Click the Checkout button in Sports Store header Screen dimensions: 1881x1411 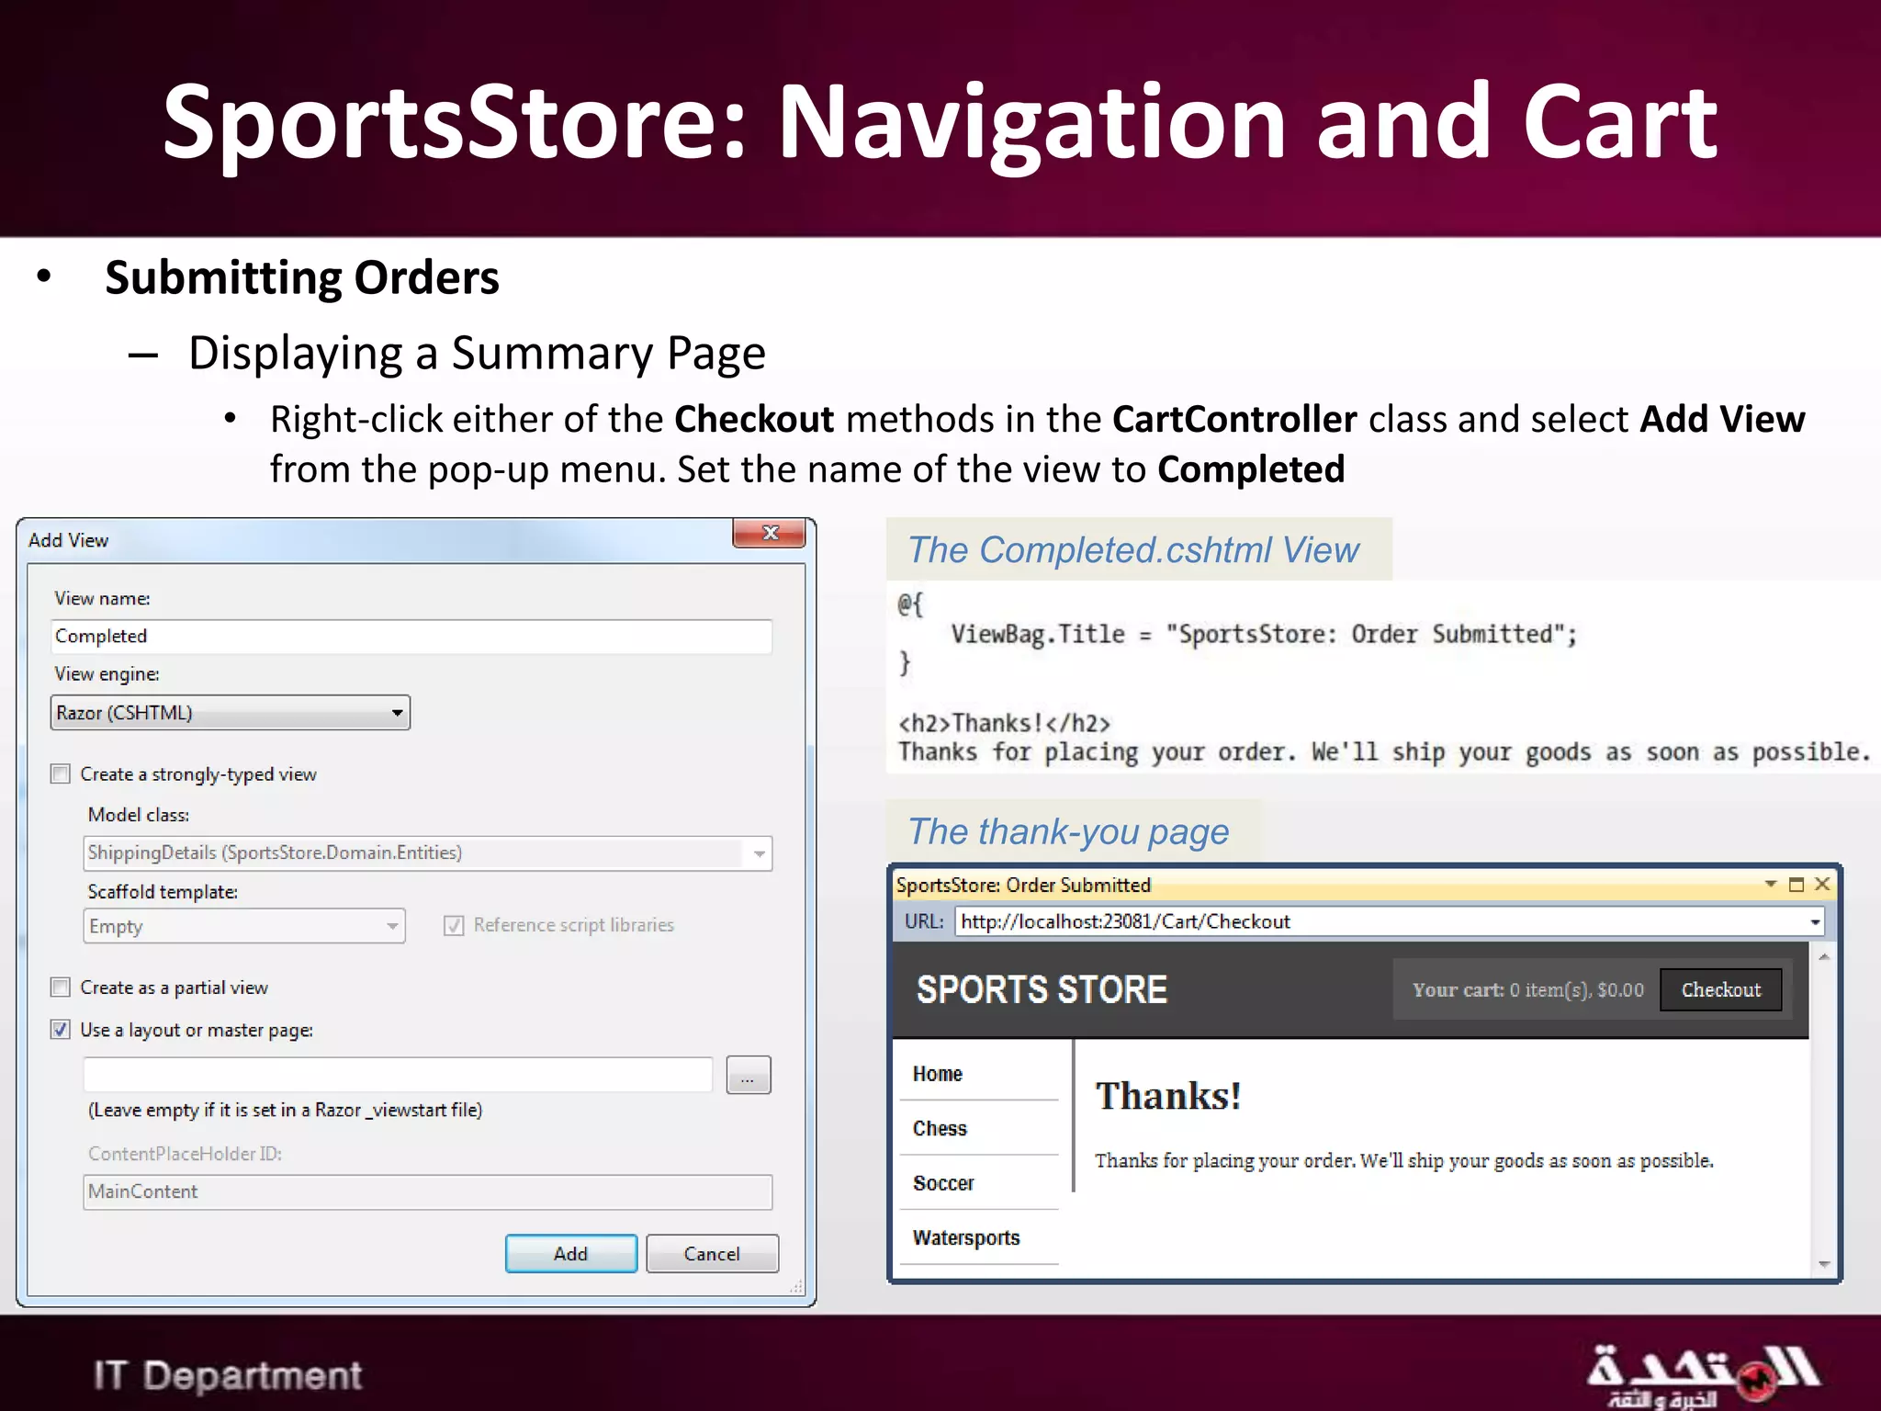[1721, 990]
